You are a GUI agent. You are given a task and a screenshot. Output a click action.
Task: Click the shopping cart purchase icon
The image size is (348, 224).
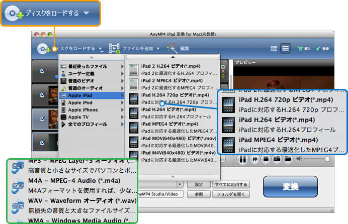pos(300,49)
